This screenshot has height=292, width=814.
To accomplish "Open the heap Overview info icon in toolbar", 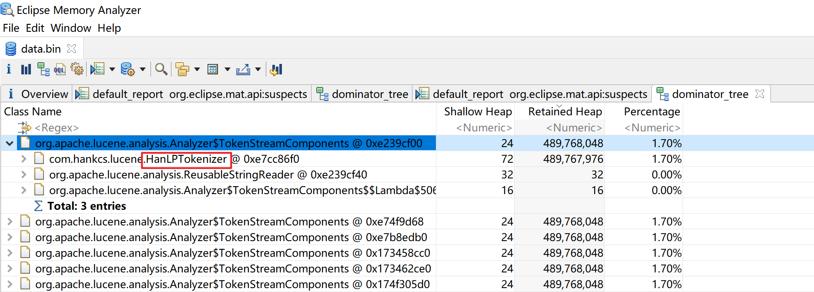I will pos(9,69).
